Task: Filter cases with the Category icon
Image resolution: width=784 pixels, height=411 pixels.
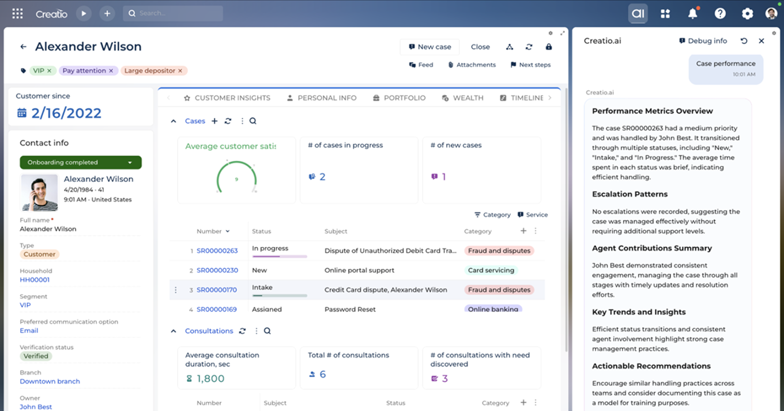Action: click(x=492, y=214)
